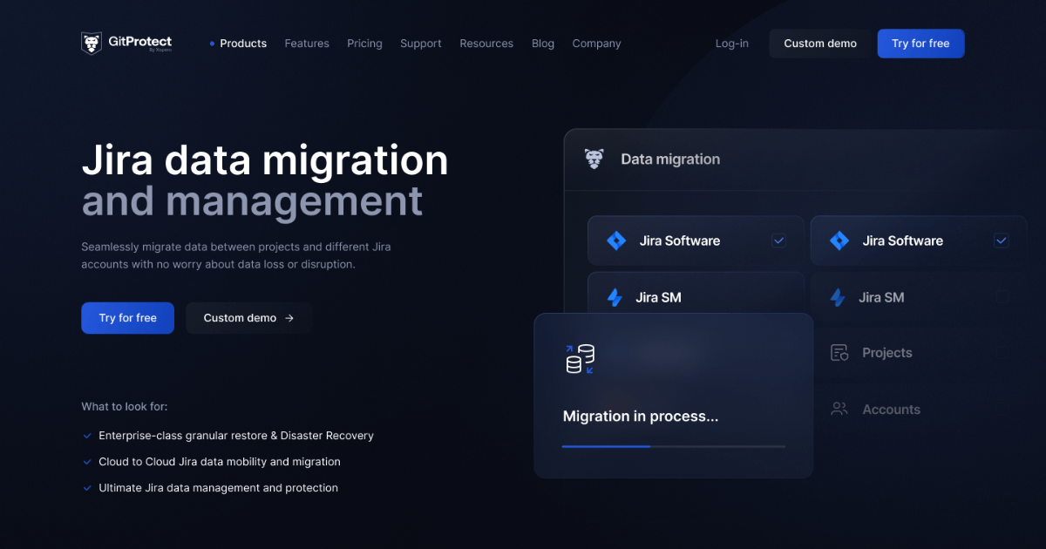Click the GitProtect lion logo

point(92,44)
